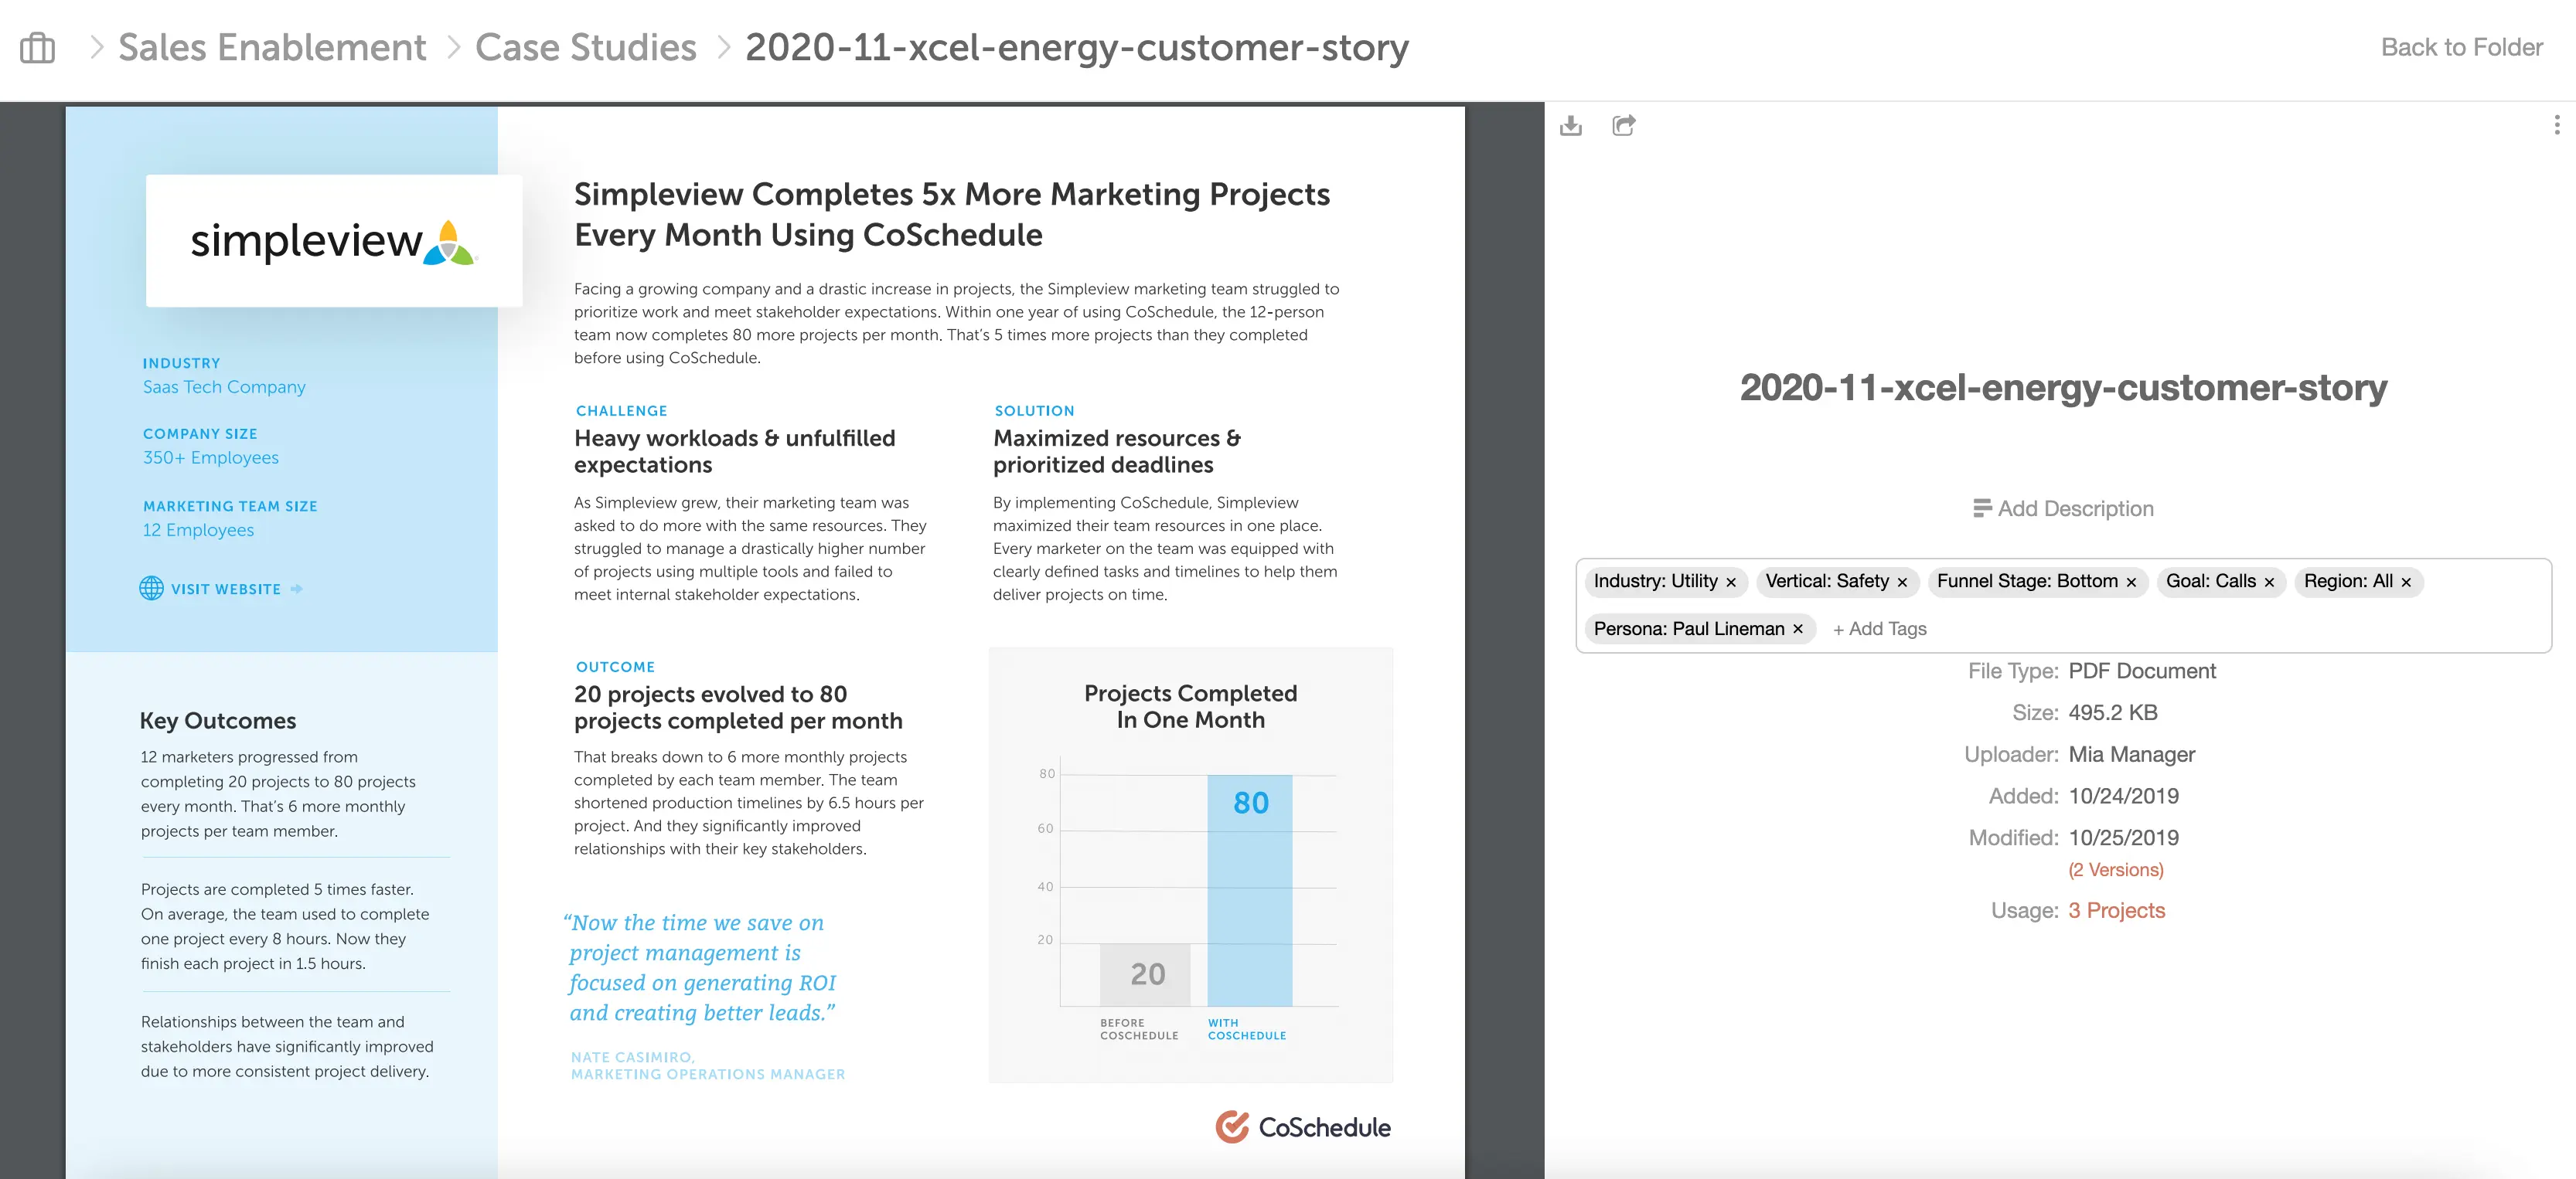Remove the Goal: Calls tag
2576x1179 pixels.
[2269, 583]
